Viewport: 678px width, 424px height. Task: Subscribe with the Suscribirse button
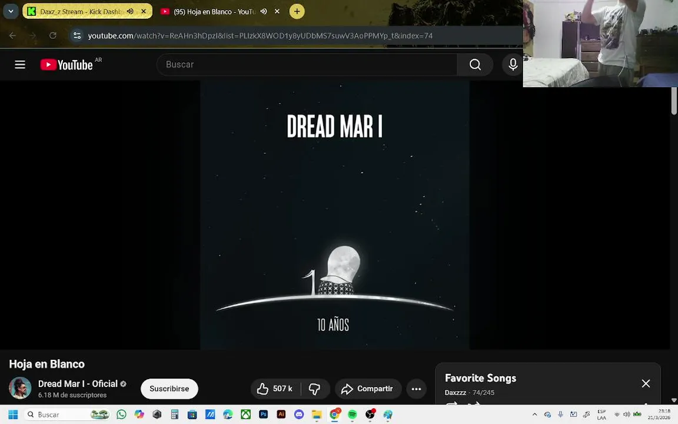click(169, 389)
